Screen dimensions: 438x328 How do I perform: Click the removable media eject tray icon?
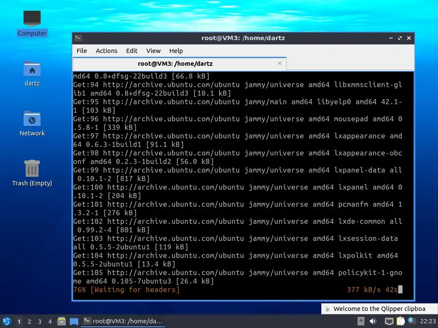pyautogui.click(x=361, y=321)
